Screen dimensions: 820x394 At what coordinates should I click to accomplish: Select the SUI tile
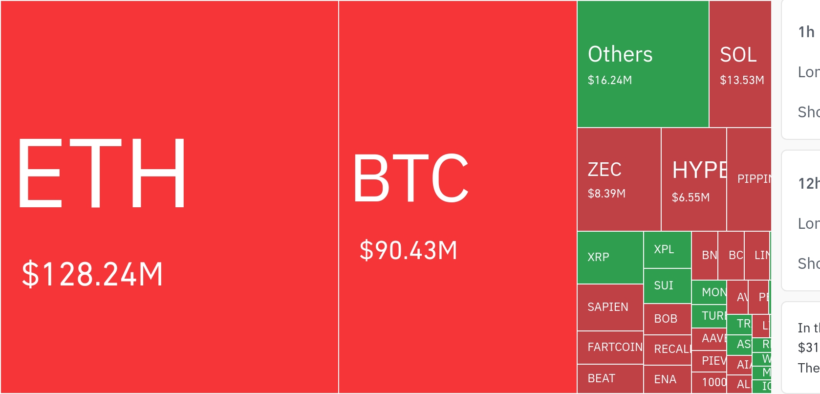coord(667,285)
